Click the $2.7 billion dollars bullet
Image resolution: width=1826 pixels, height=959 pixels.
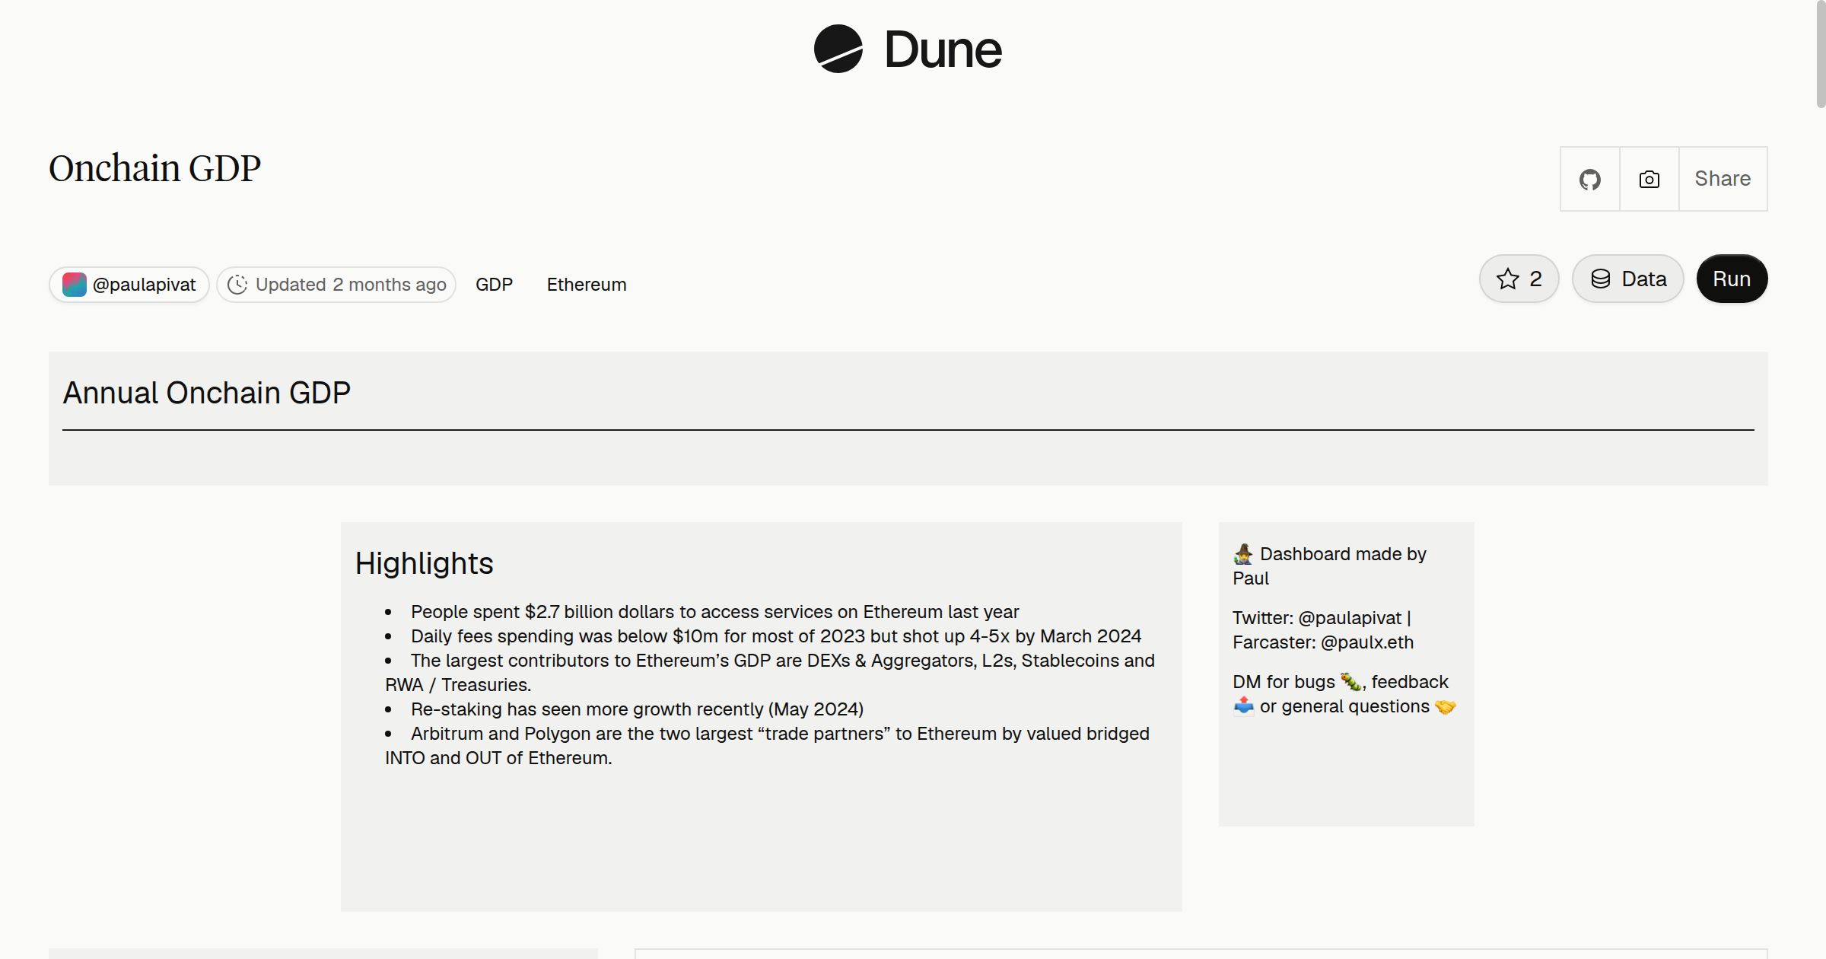pyautogui.click(x=714, y=612)
